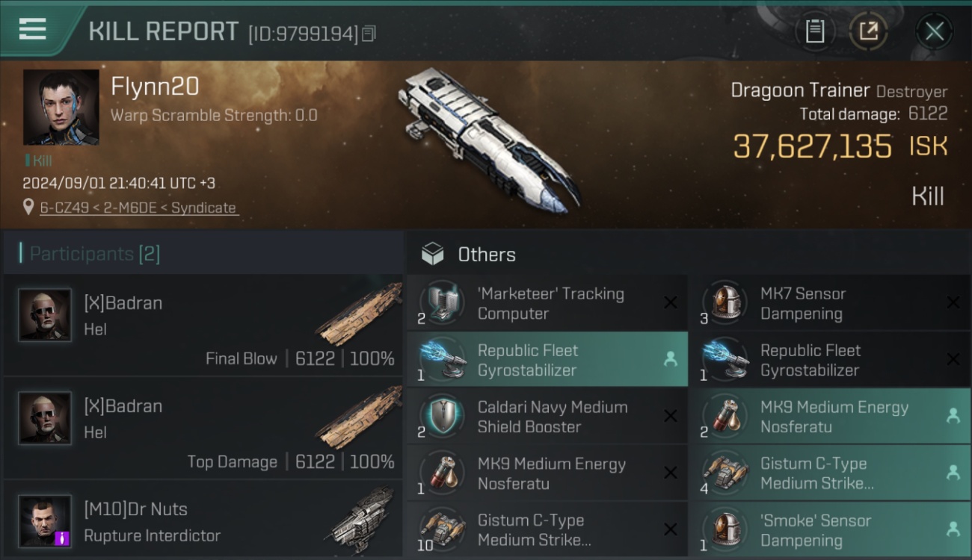Open the hamburger menu
Screen dimensions: 972x560
point(32,30)
